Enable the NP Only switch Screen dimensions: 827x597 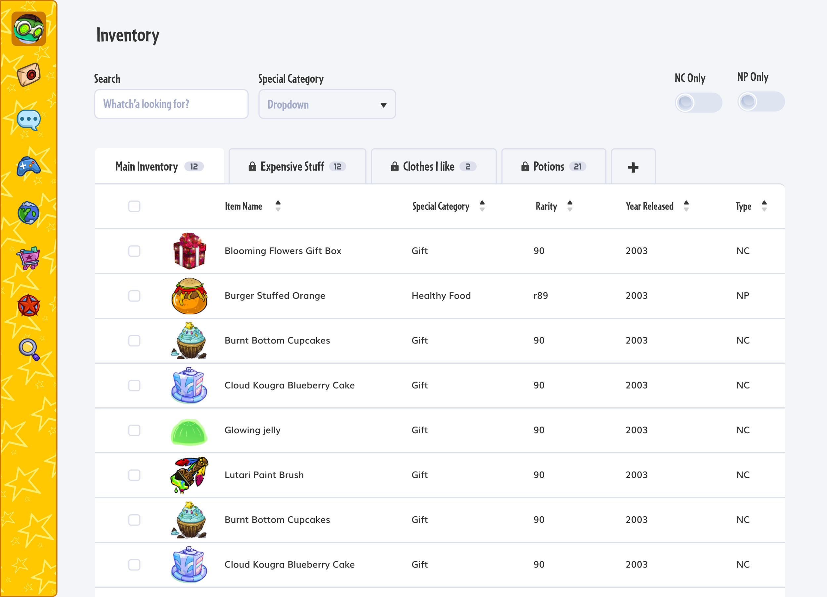click(x=761, y=102)
